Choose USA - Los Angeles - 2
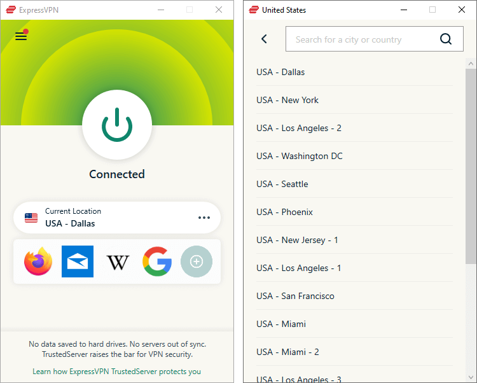This screenshot has width=477, height=383. 354,128
